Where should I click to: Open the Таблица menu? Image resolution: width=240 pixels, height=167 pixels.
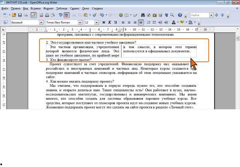(x=62, y=9)
